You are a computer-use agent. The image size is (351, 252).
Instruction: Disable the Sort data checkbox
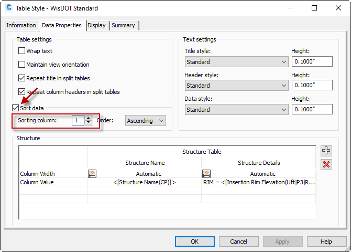click(16, 108)
